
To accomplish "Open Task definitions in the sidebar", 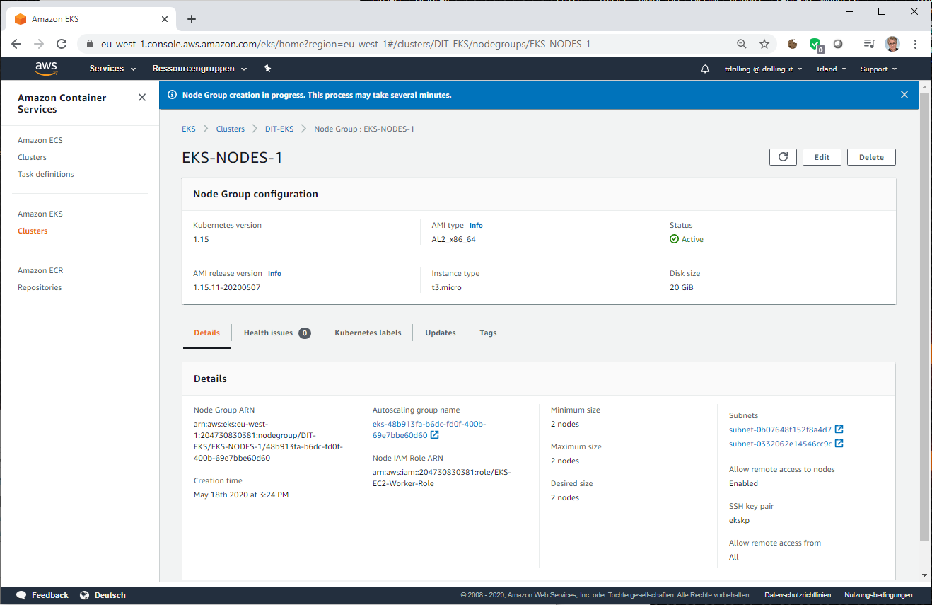I will [x=46, y=174].
